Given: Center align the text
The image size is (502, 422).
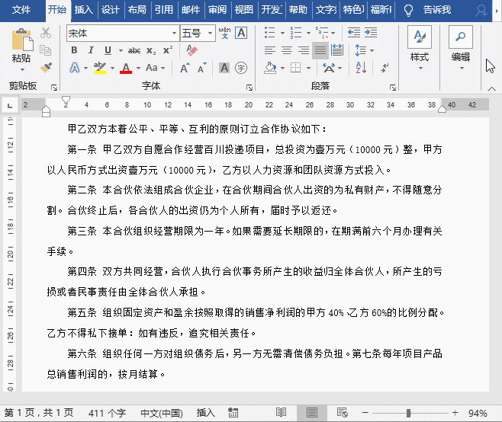Looking at the screenshot, I should point(287,50).
